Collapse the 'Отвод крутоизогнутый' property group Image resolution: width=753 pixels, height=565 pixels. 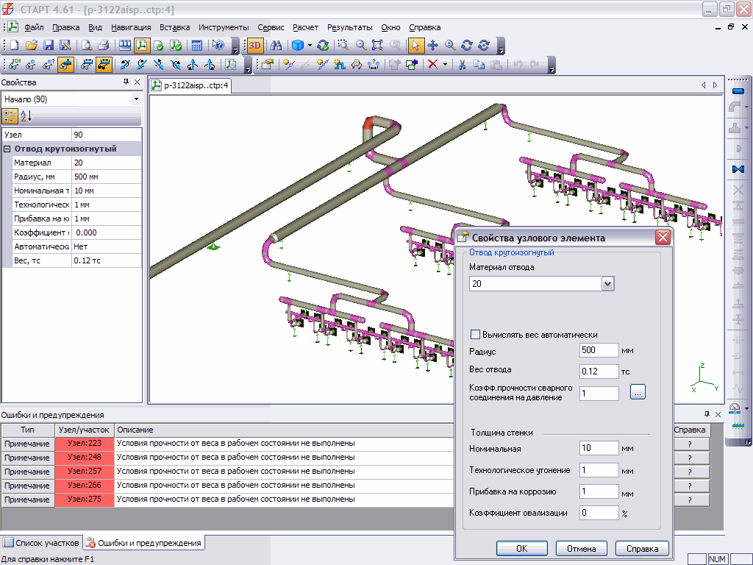click(7, 149)
